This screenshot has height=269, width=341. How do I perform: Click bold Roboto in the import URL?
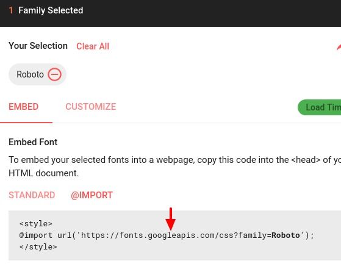(x=285, y=235)
